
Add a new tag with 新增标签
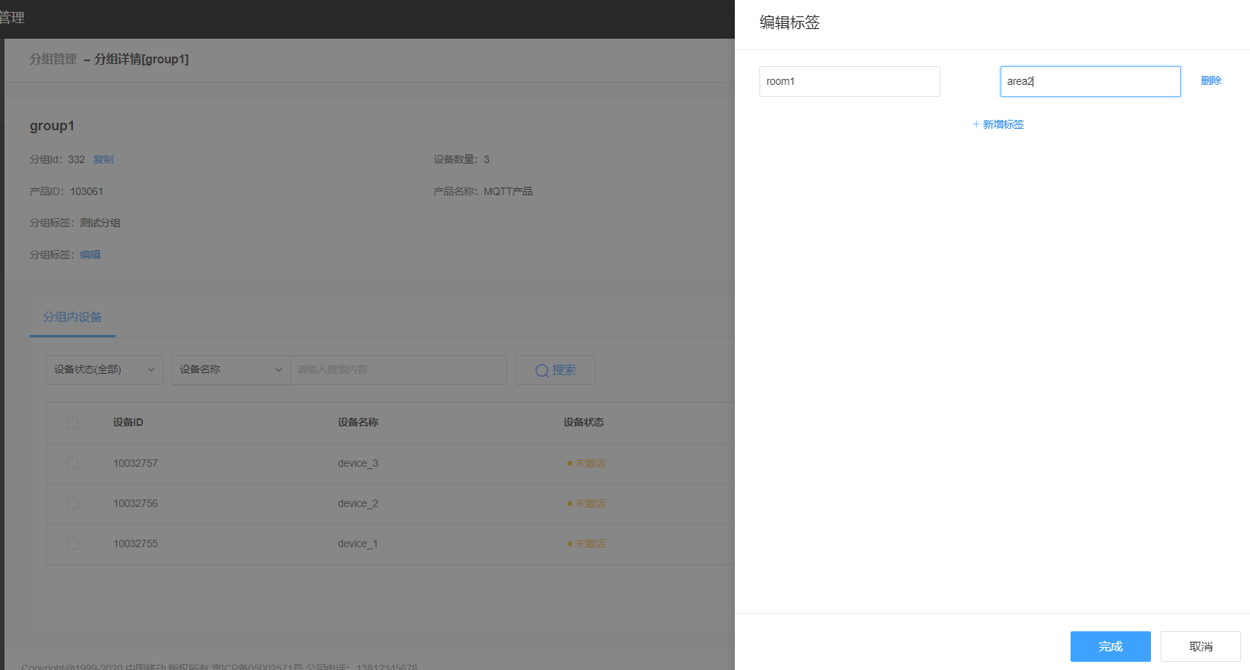(998, 124)
